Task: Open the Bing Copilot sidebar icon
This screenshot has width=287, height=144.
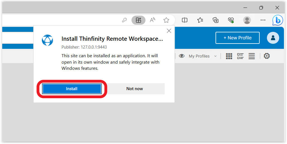Action: (x=278, y=20)
